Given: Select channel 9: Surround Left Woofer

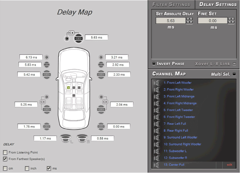Looking at the screenshot, I should (x=181, y=137).
